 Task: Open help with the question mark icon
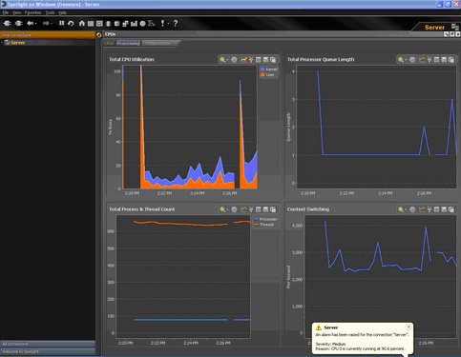pos(176,23)
